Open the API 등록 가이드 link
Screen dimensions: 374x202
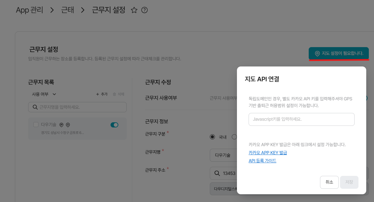[x=262, y=161]
